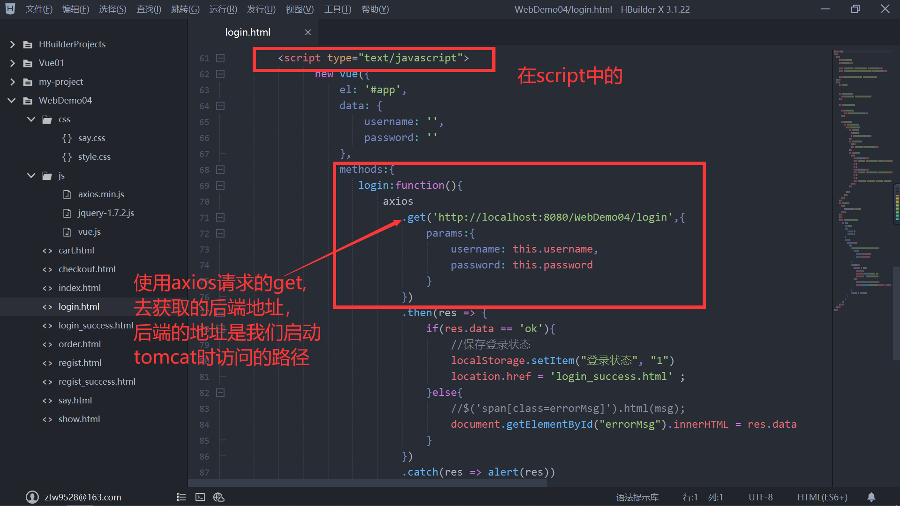Click the js folder icon

[47, 176]
